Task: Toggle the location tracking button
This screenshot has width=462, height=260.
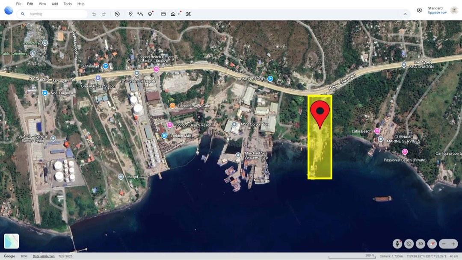Action: tap(409, 243)
